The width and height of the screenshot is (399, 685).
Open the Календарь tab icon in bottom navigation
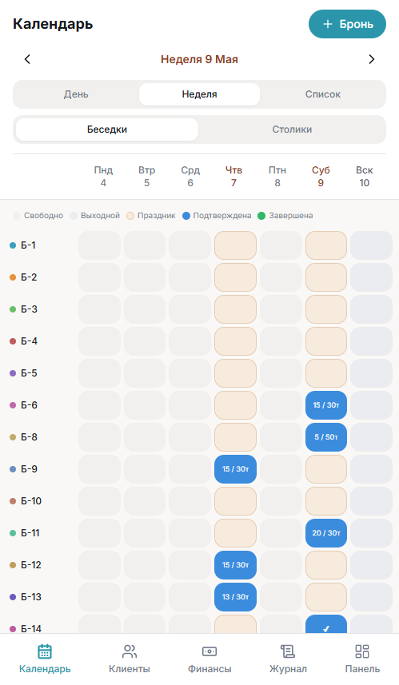click(x=45, y=651)
